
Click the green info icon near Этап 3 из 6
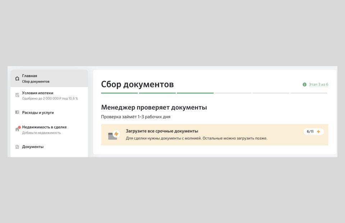click(304, 84)
